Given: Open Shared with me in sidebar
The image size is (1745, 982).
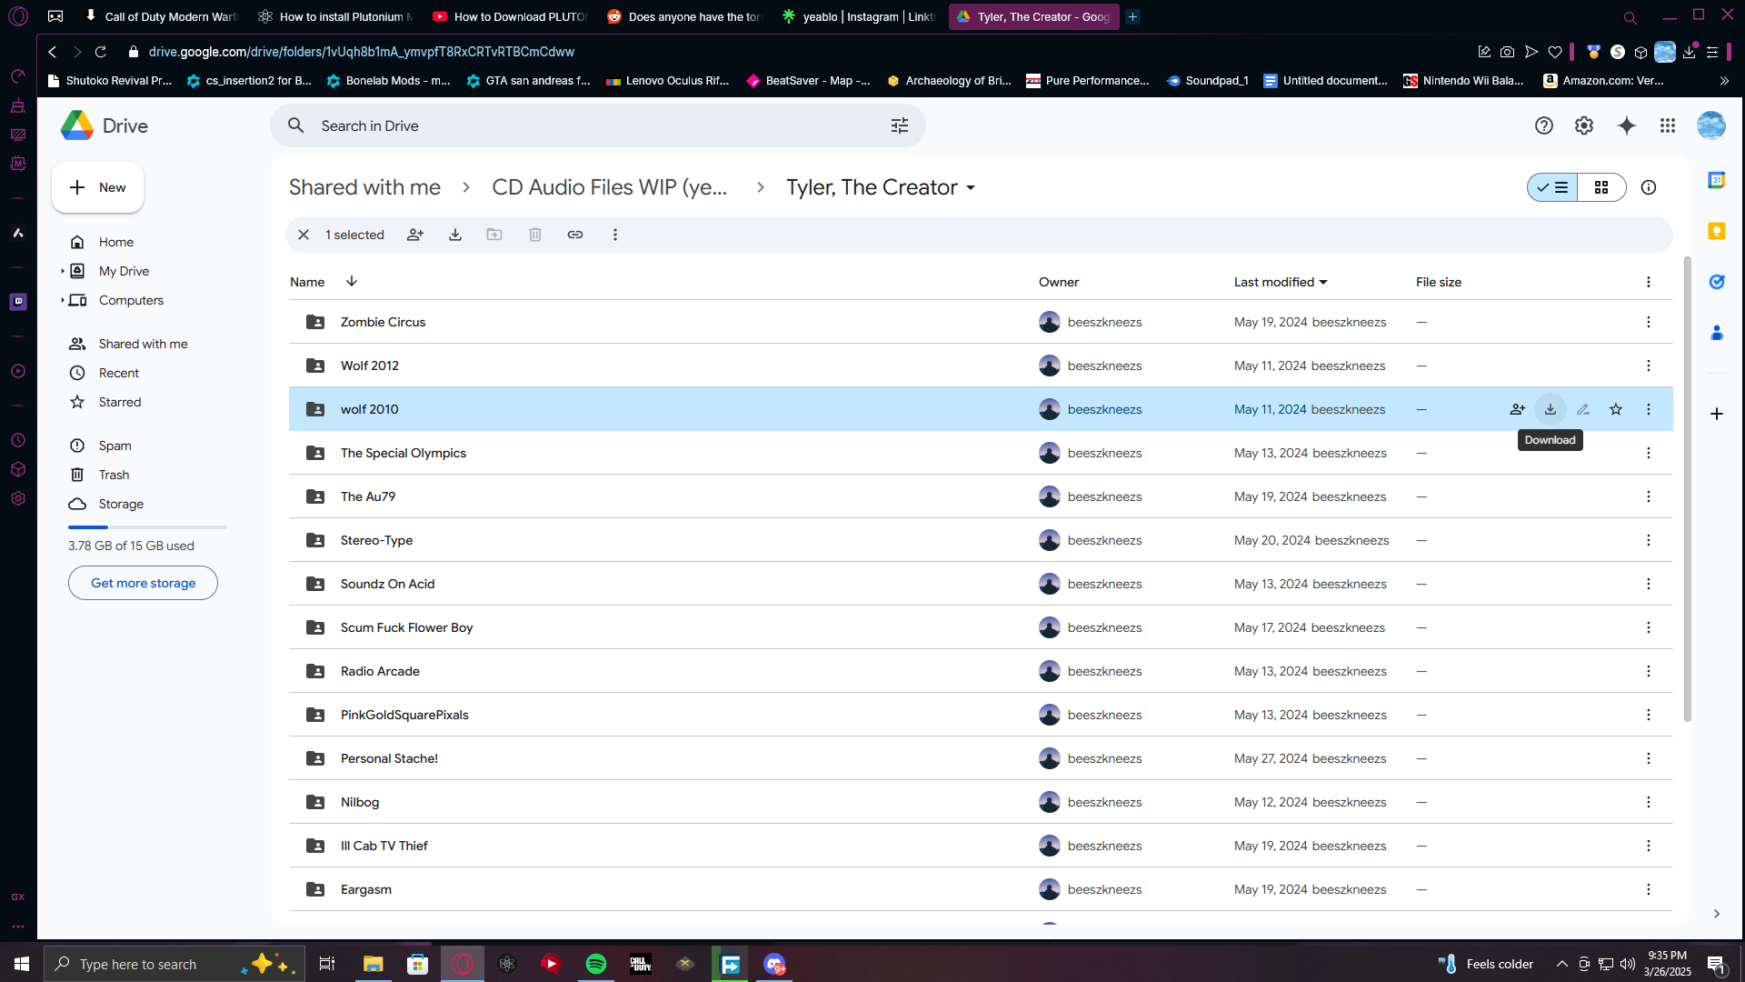Looking at the screenshot, I should tap(143, 344).
